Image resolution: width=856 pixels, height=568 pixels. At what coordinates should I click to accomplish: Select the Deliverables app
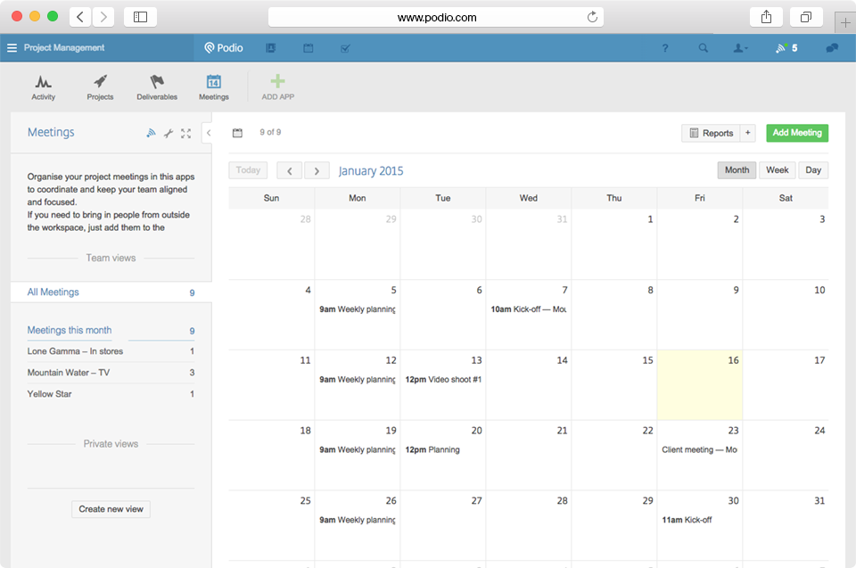pos(157,86)
